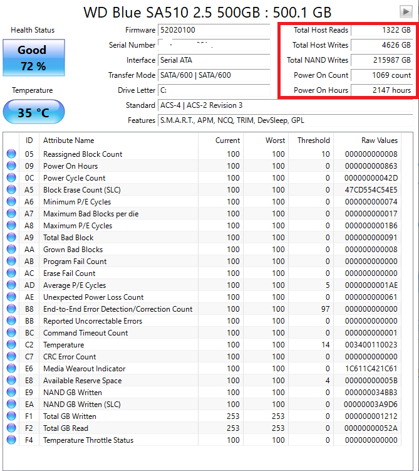Click the Good 72 % health status button
The width and height of the screenshot is (419, 471).
tap(34, 58)
